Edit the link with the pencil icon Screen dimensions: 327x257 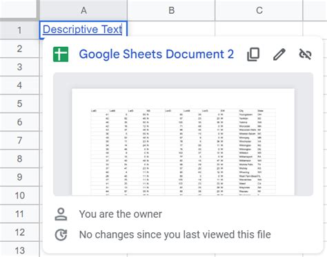[x=279, y=54]
